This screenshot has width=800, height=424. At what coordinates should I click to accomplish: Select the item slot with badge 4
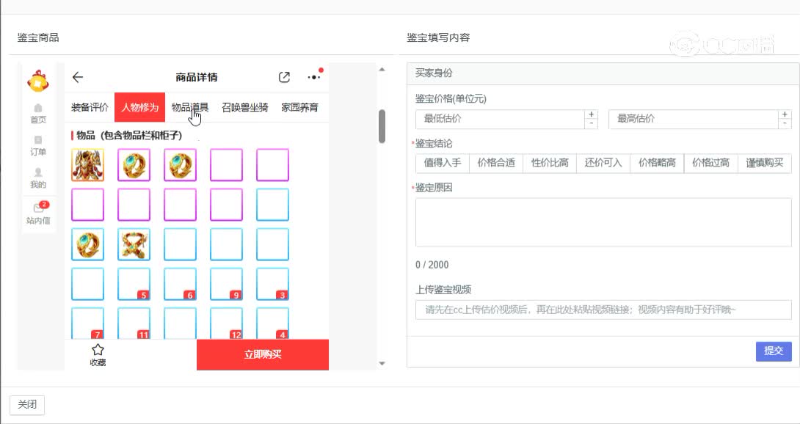tap(272, 323)
